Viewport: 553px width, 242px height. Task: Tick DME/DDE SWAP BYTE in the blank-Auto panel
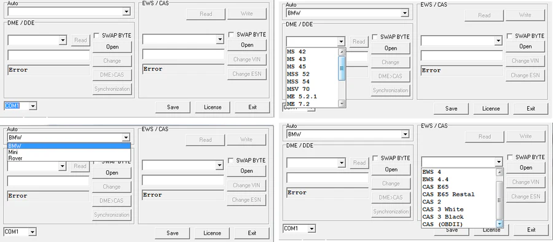coord(96,35)
